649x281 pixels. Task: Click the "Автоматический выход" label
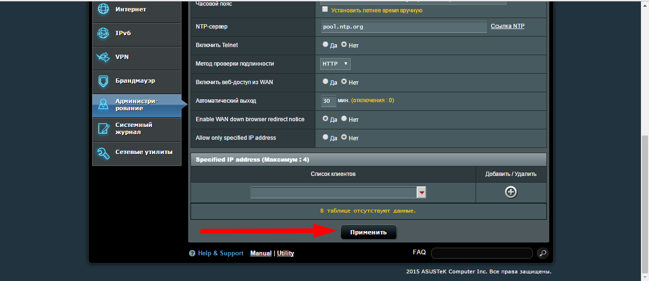[x=226, y=101]
